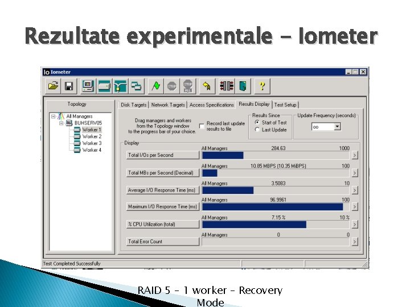
Task: Select Worker 2 in Topology
Action: coord(92,136)
